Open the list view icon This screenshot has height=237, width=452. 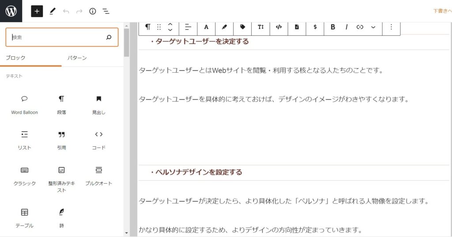click(106, 11)
